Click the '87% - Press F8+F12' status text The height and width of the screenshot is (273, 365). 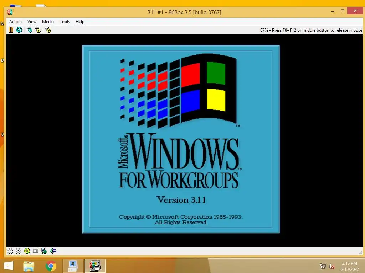(311, 30)
